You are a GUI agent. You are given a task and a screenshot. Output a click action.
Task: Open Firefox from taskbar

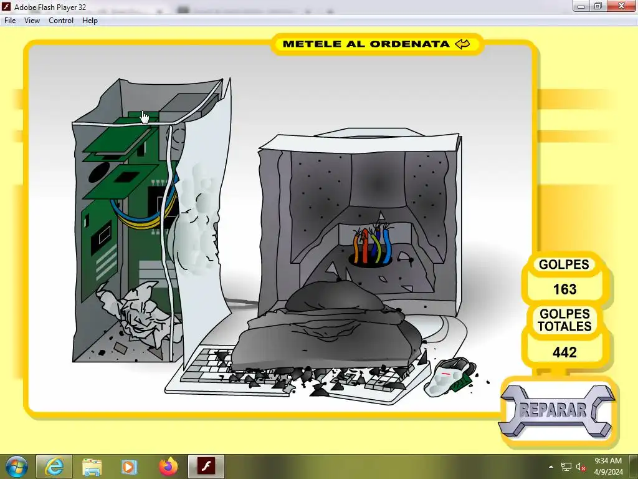[168, 467]
